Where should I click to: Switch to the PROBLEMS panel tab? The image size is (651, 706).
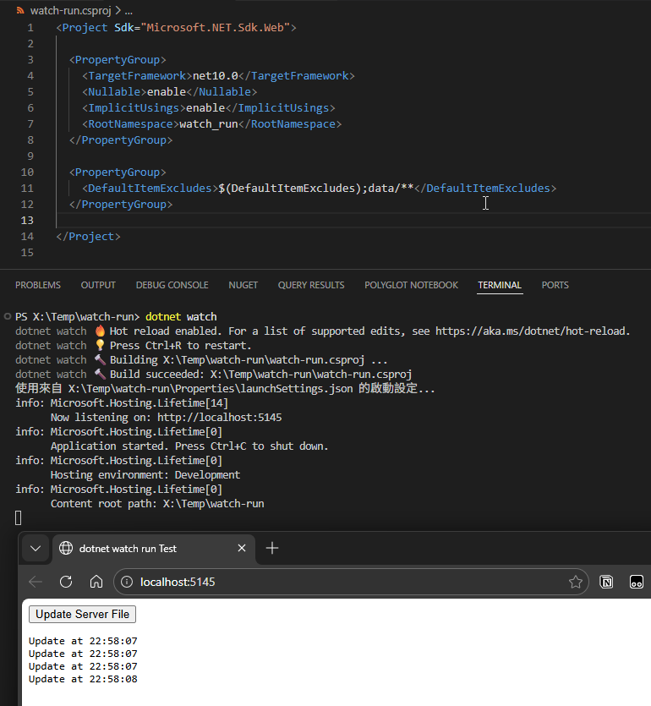coord(38,285)
